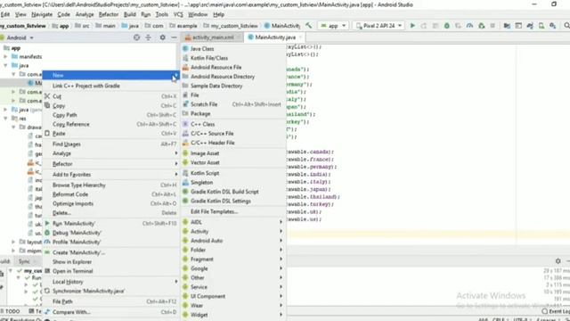This screenshot has height=321, width=570.
Task: Click the MainActivity breadcrumb
Action: [x=282, y=26]
